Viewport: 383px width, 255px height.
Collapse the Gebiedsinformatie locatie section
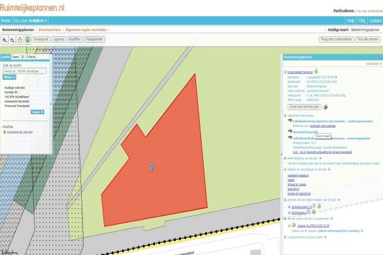(x=285, y=115)
